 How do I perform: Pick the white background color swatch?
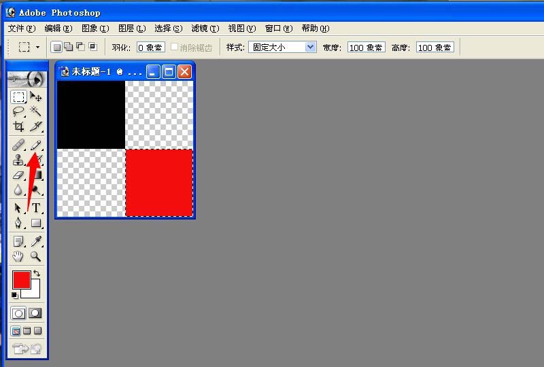point(35,293)
